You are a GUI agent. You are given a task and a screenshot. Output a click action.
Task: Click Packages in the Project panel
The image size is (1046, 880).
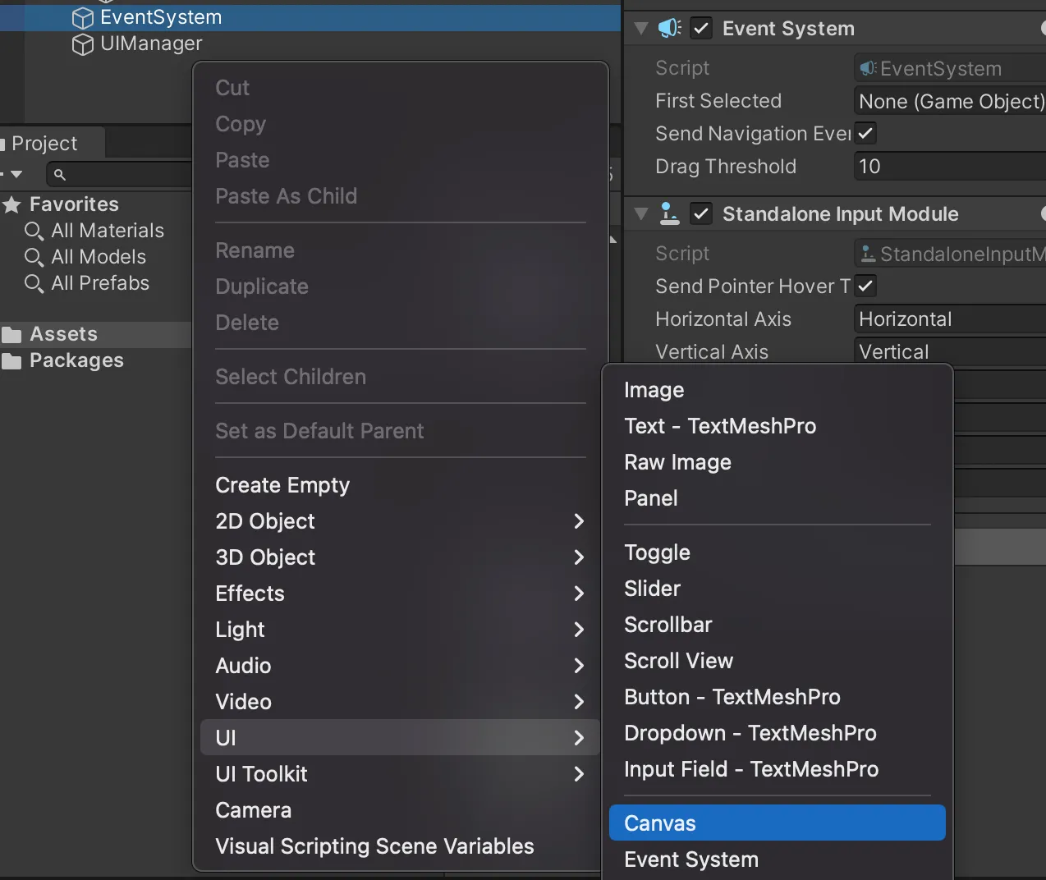pyautogui.click(x=77, y=360)
